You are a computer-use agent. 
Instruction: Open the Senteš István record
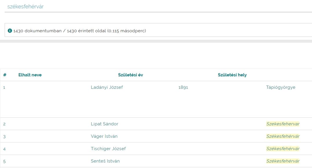coord(105,161)
